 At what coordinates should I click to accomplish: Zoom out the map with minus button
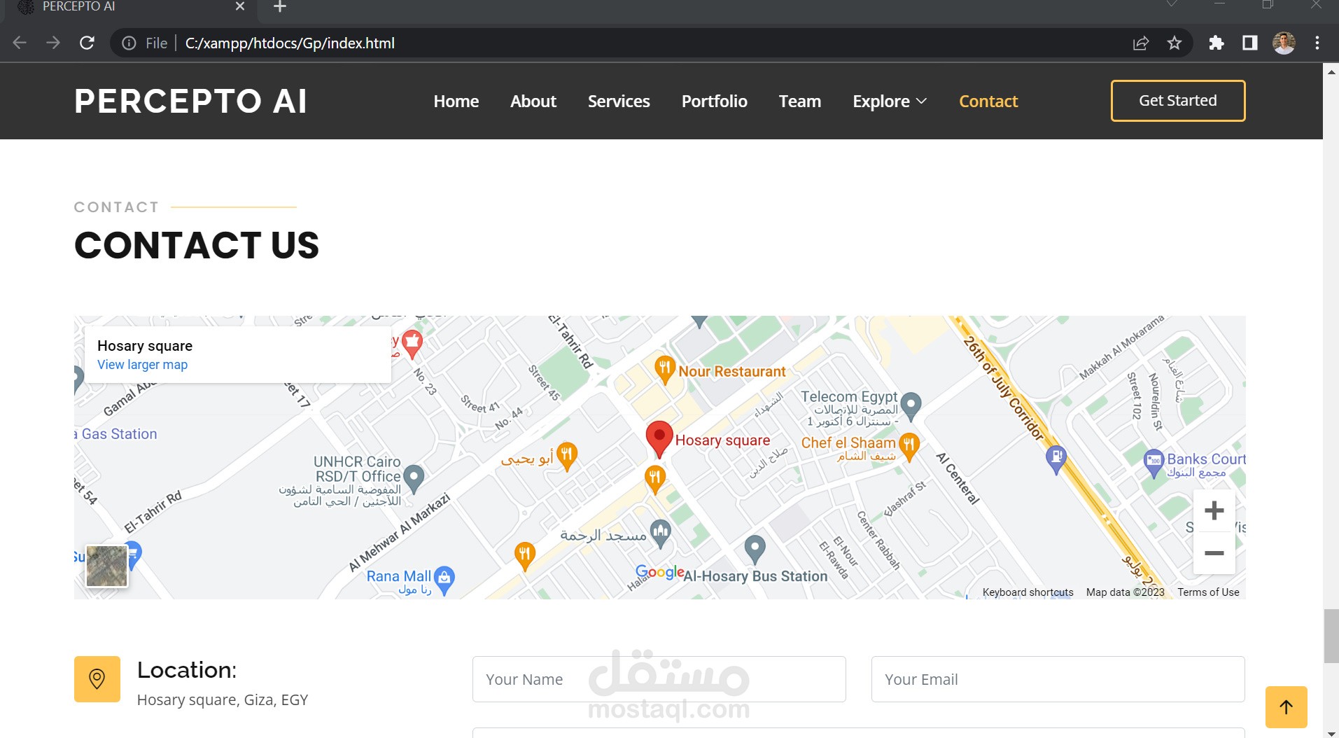click(x=1214, y=553)
